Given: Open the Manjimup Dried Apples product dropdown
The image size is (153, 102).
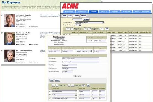Looking at the screenshot, I should [x=65, y=98].
